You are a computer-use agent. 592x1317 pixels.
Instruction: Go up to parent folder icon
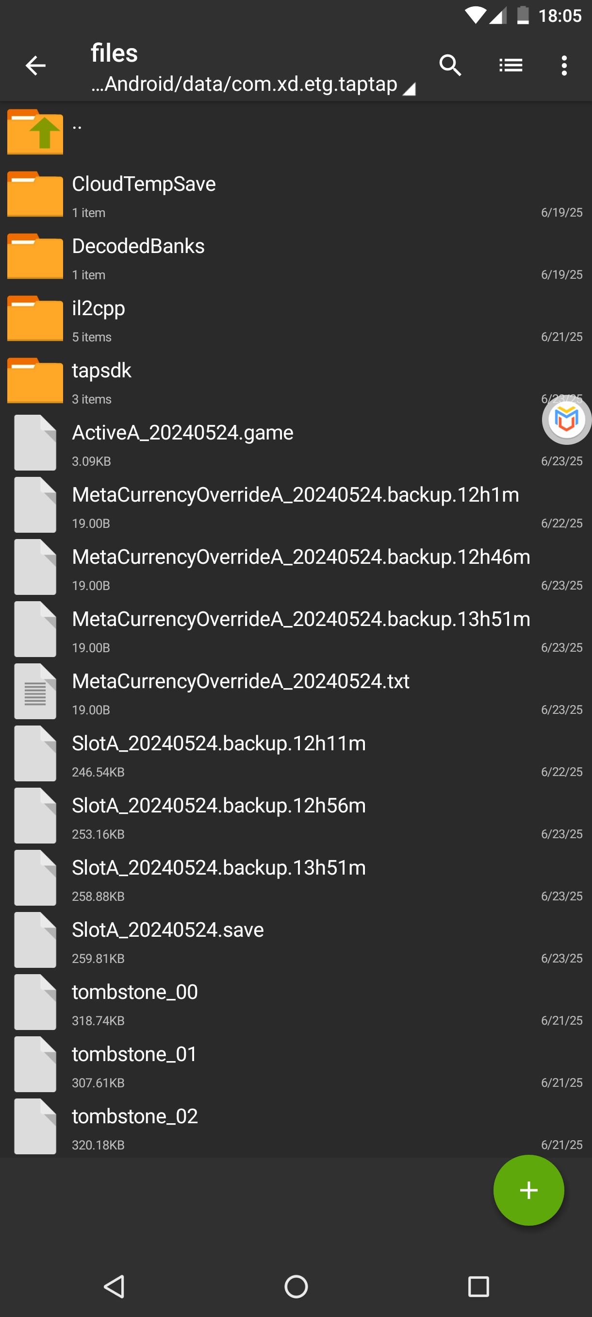point(35,132)
